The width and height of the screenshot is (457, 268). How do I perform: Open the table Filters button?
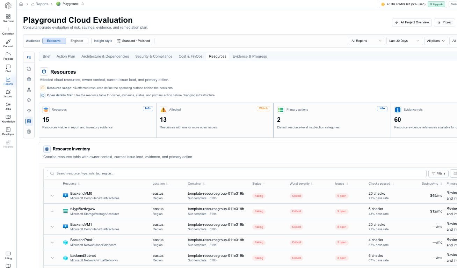438,173
